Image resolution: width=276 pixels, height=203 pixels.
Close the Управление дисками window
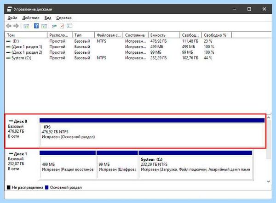(x=264, y=9)
